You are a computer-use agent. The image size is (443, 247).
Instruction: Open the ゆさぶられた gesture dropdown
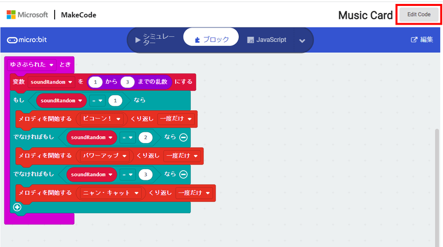[32, 64]
